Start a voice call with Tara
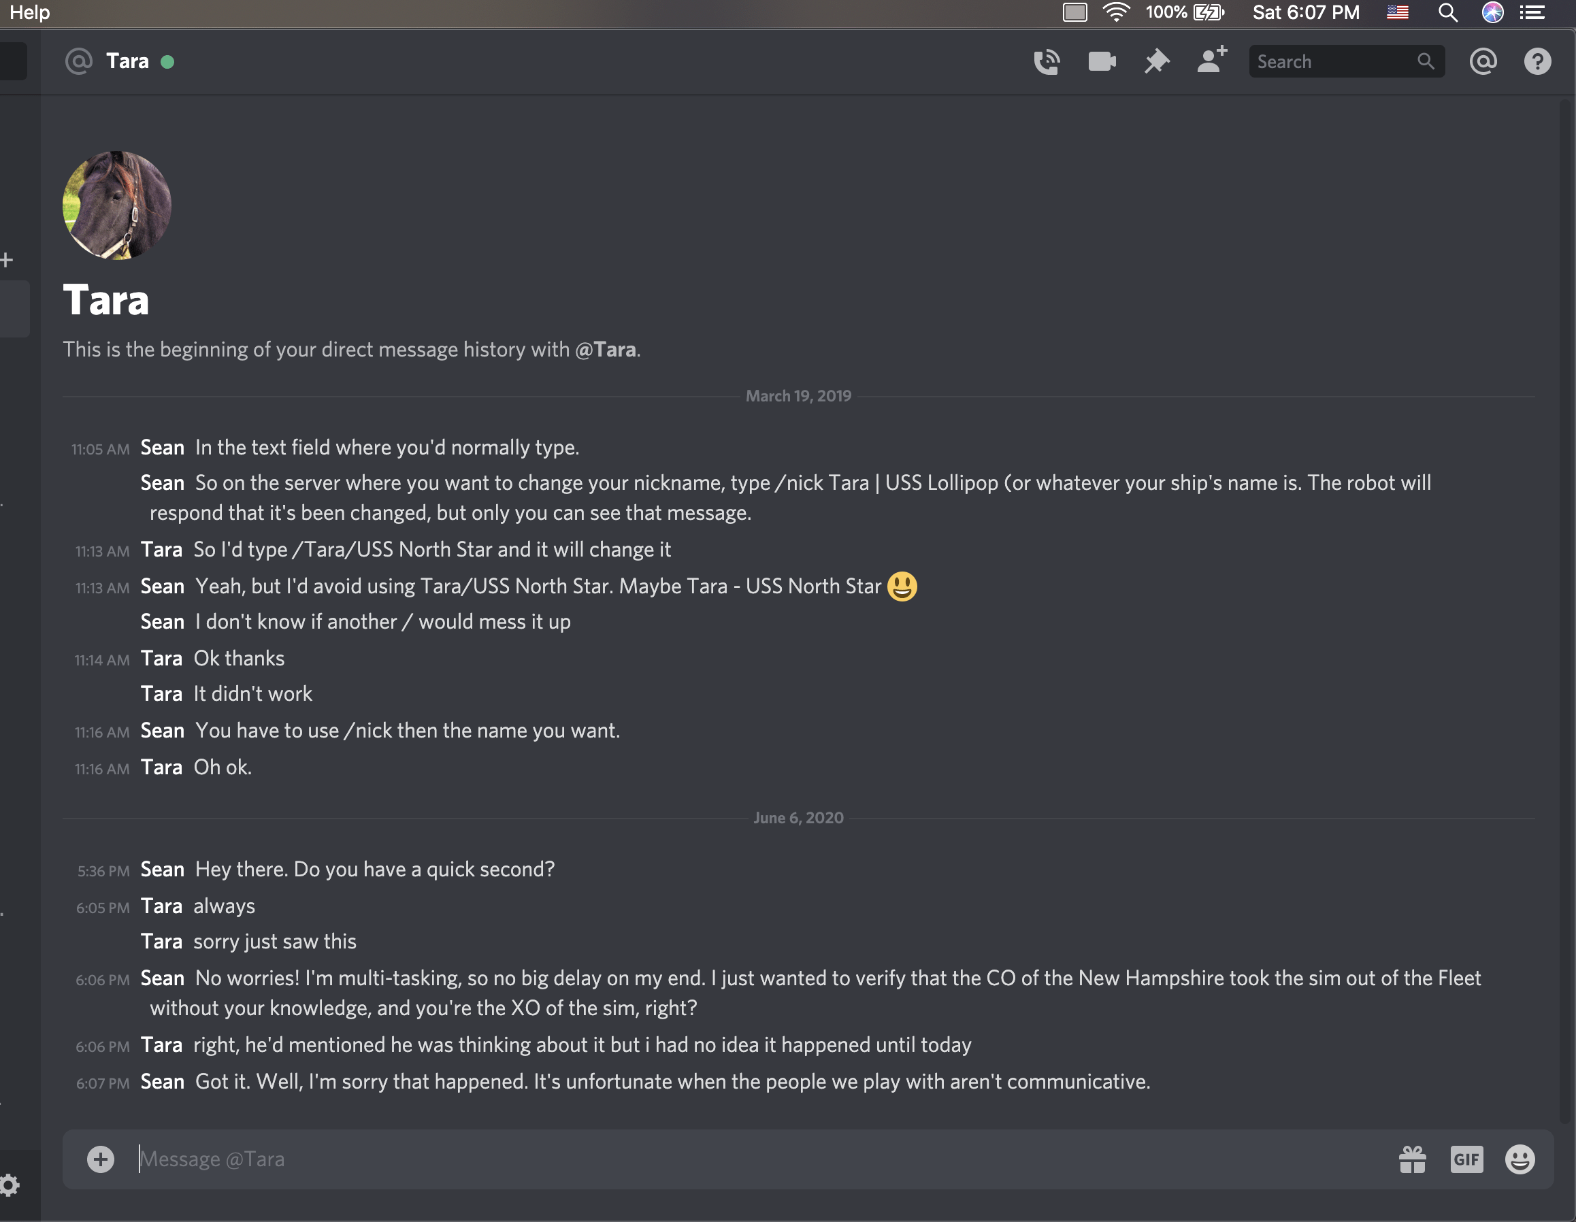 pyautogui.click(x=1047, y=62)
